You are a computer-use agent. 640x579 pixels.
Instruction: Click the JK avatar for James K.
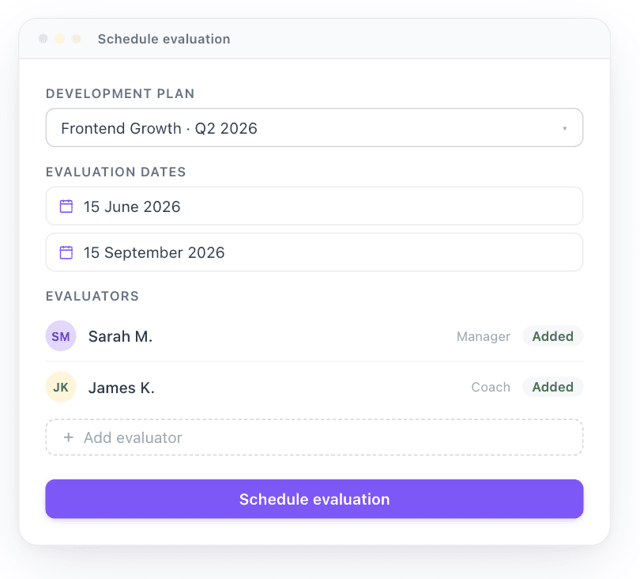point(61,387)
